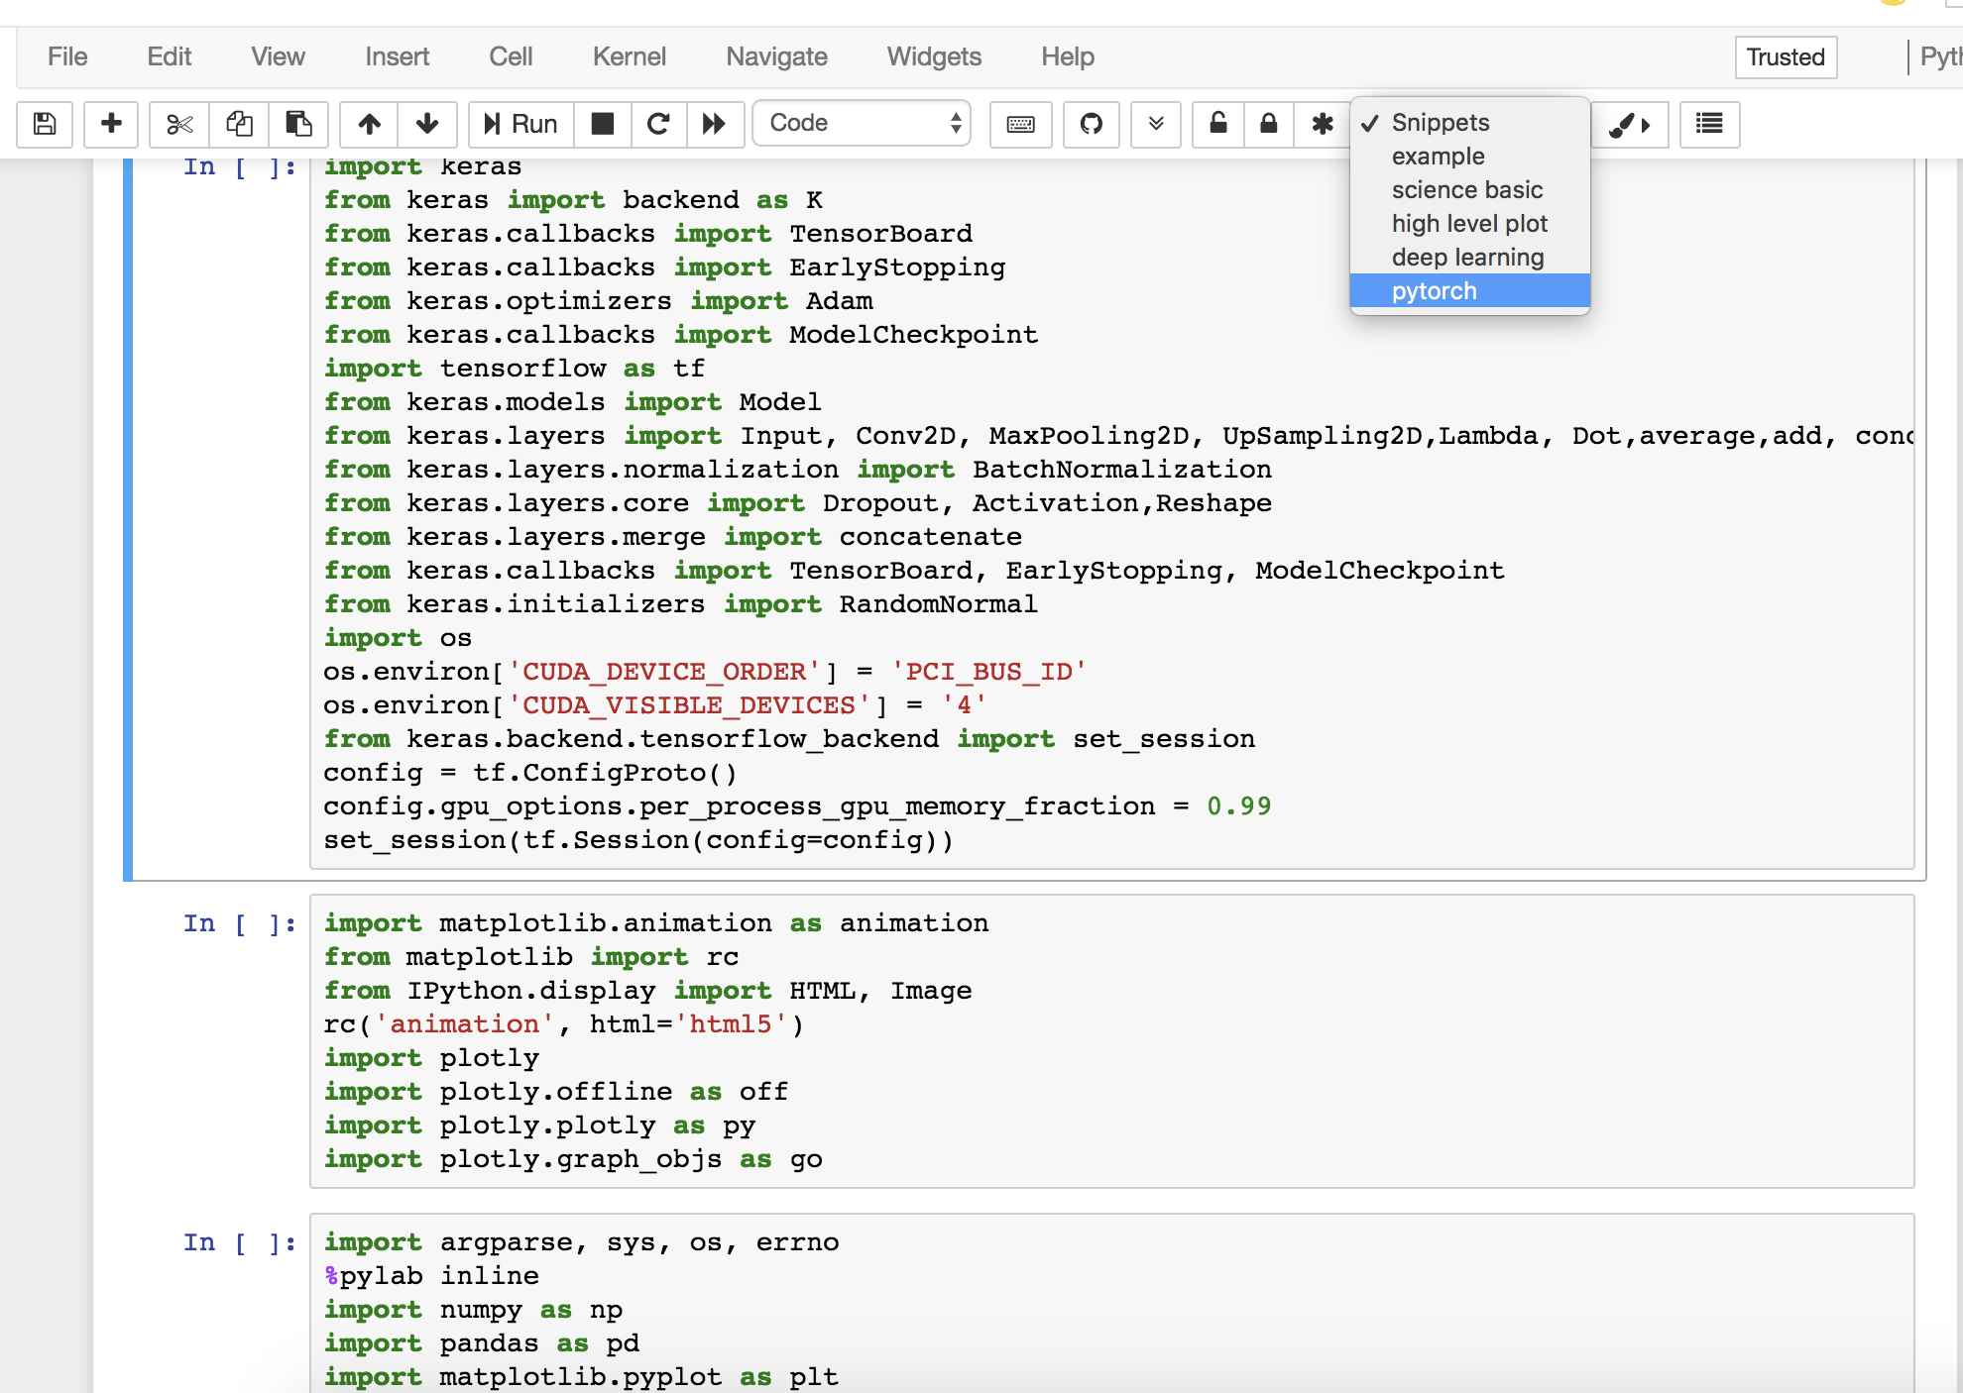The image size is (1963, 1393).
Task: Paste cells below
Action: click(x=298, y=124)
